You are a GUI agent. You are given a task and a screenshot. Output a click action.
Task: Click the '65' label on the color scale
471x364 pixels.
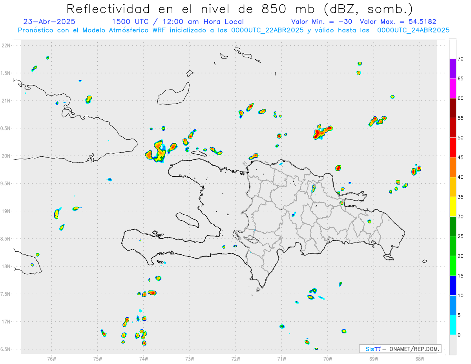460,79
